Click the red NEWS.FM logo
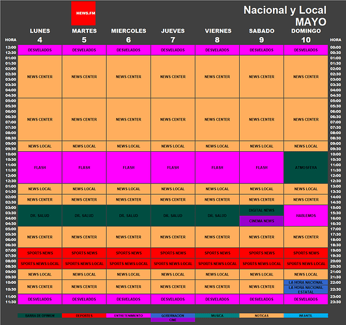 (83, 13)
